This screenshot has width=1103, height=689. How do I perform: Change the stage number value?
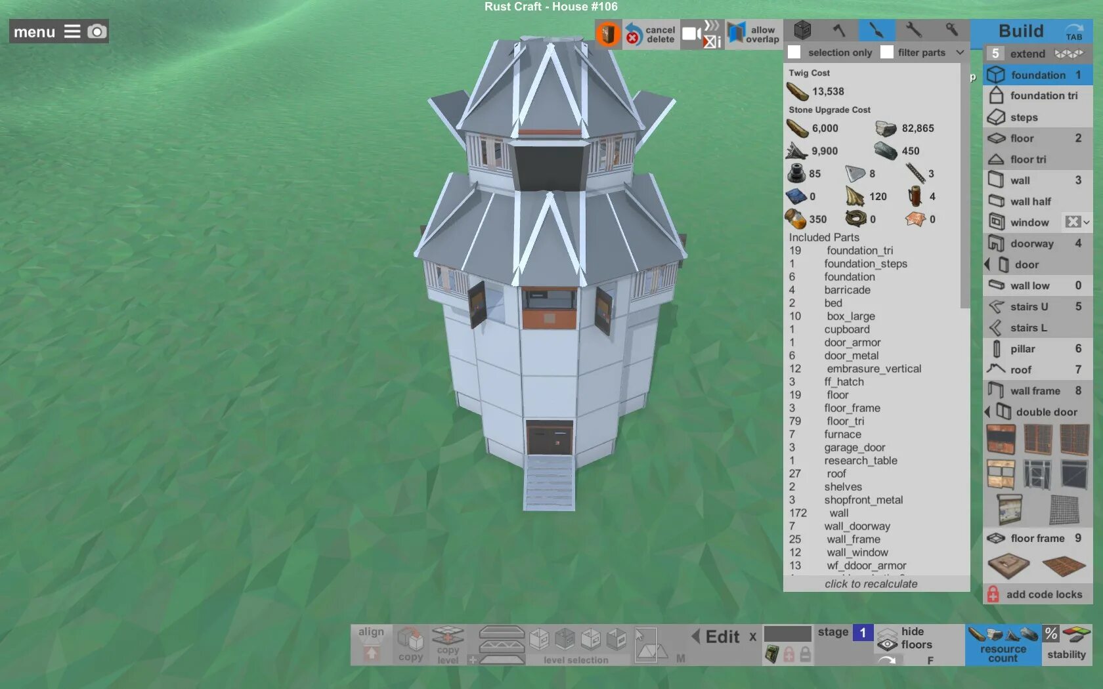pyautogui.click(x=863, y=633)
